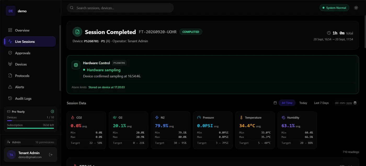Select the Last 7 Days filter
The height and width of the screenshot is (166, 366).
(x=321, y=103)
